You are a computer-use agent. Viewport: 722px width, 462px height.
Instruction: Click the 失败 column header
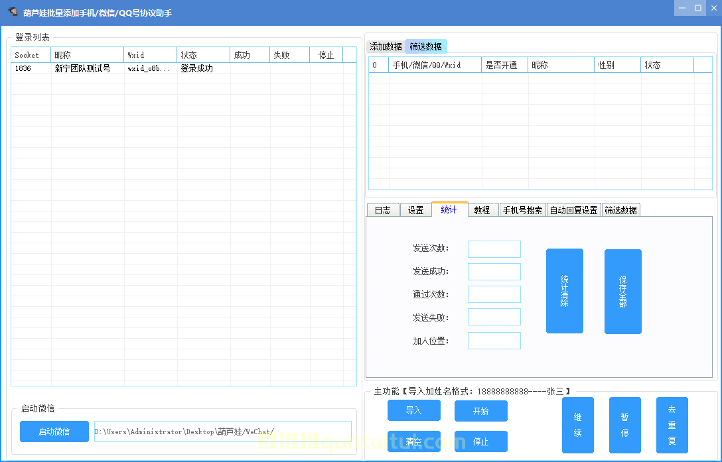289,55
